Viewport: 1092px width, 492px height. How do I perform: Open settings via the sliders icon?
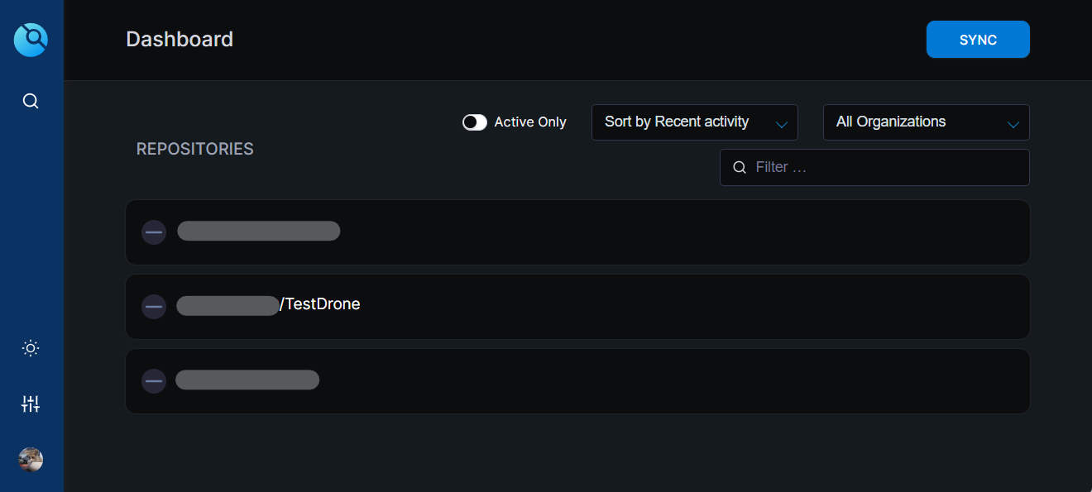[x=31, y=404]
